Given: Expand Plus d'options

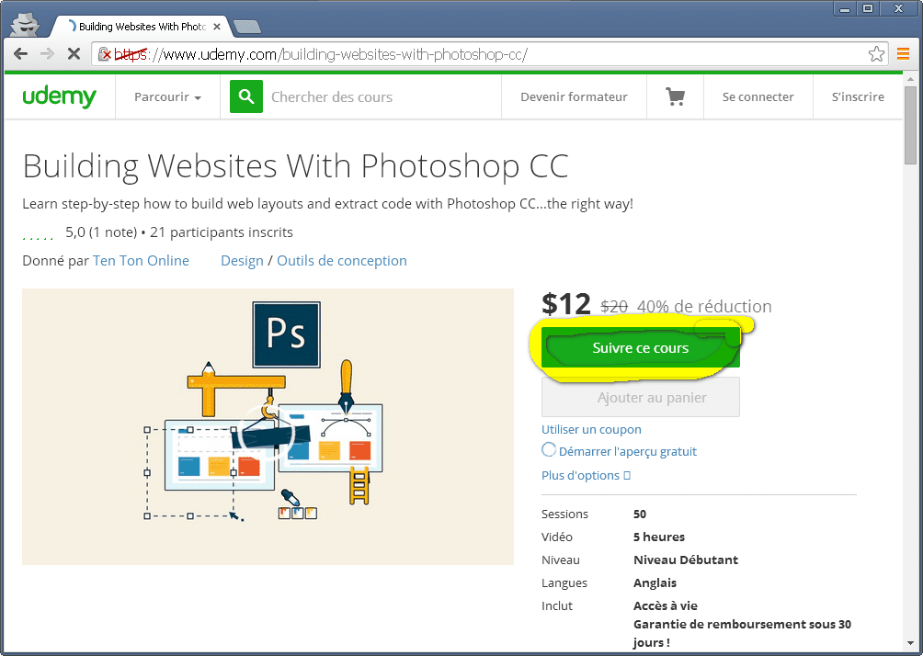Looking at the screenshot, I should 586,475.
